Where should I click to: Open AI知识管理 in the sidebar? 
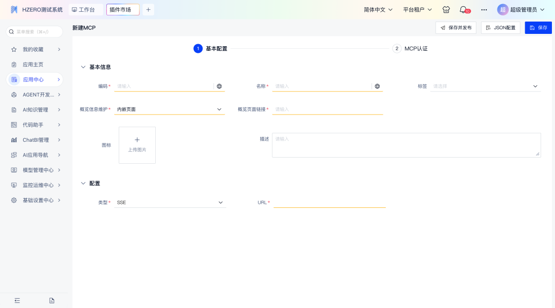pos(35,110)
